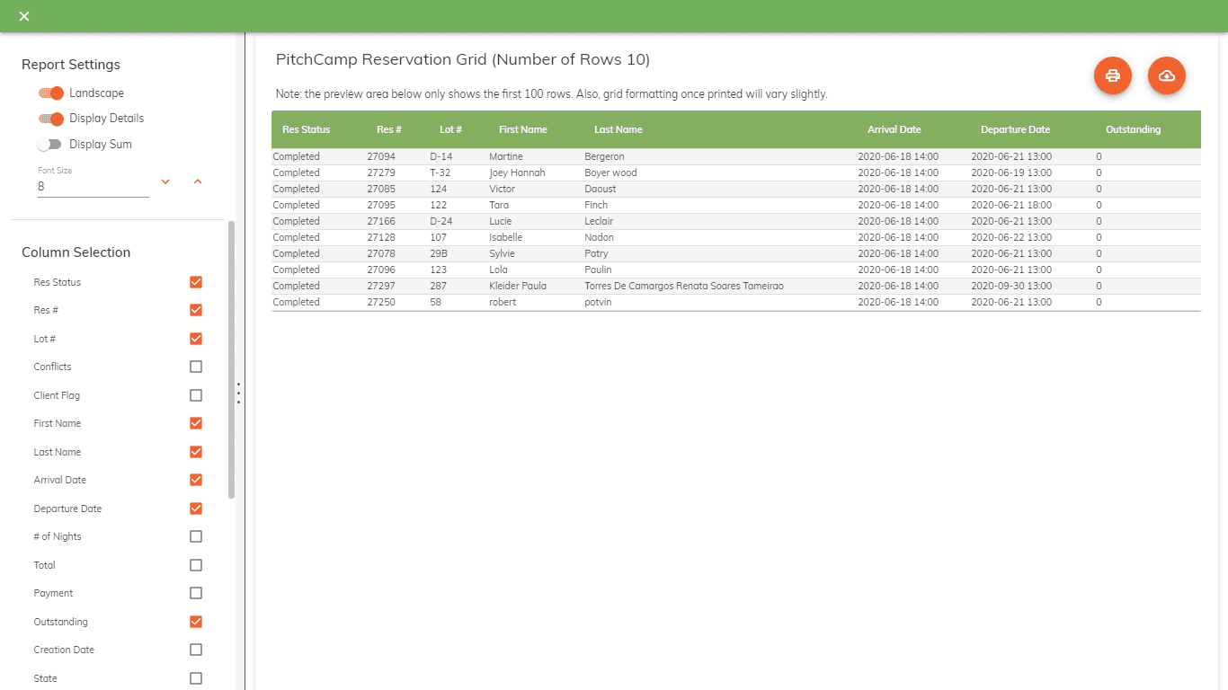The height and width of the screenshot is (690, 1228).
Task: Click lot D-14 cell
Action: 441,156
